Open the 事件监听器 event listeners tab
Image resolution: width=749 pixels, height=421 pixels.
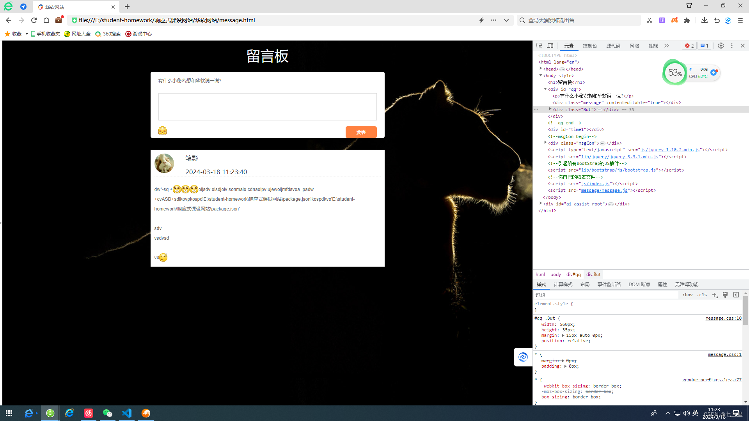tap(609, 284)
